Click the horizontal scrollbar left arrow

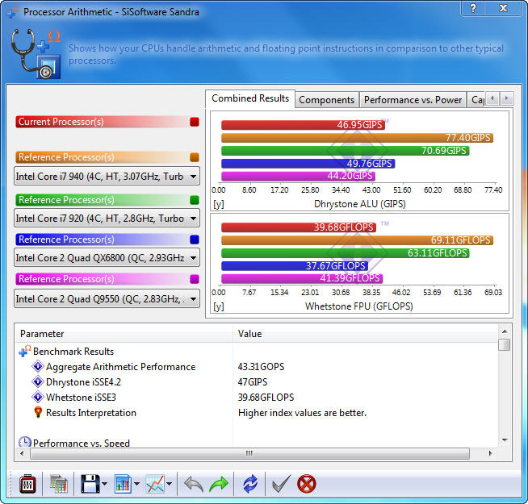tap(23, 453)
